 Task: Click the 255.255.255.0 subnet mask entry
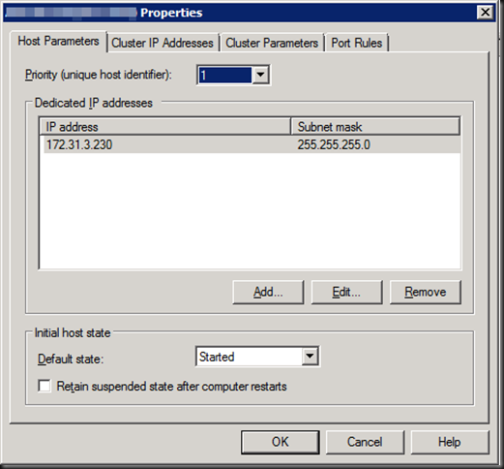point(334,144)
